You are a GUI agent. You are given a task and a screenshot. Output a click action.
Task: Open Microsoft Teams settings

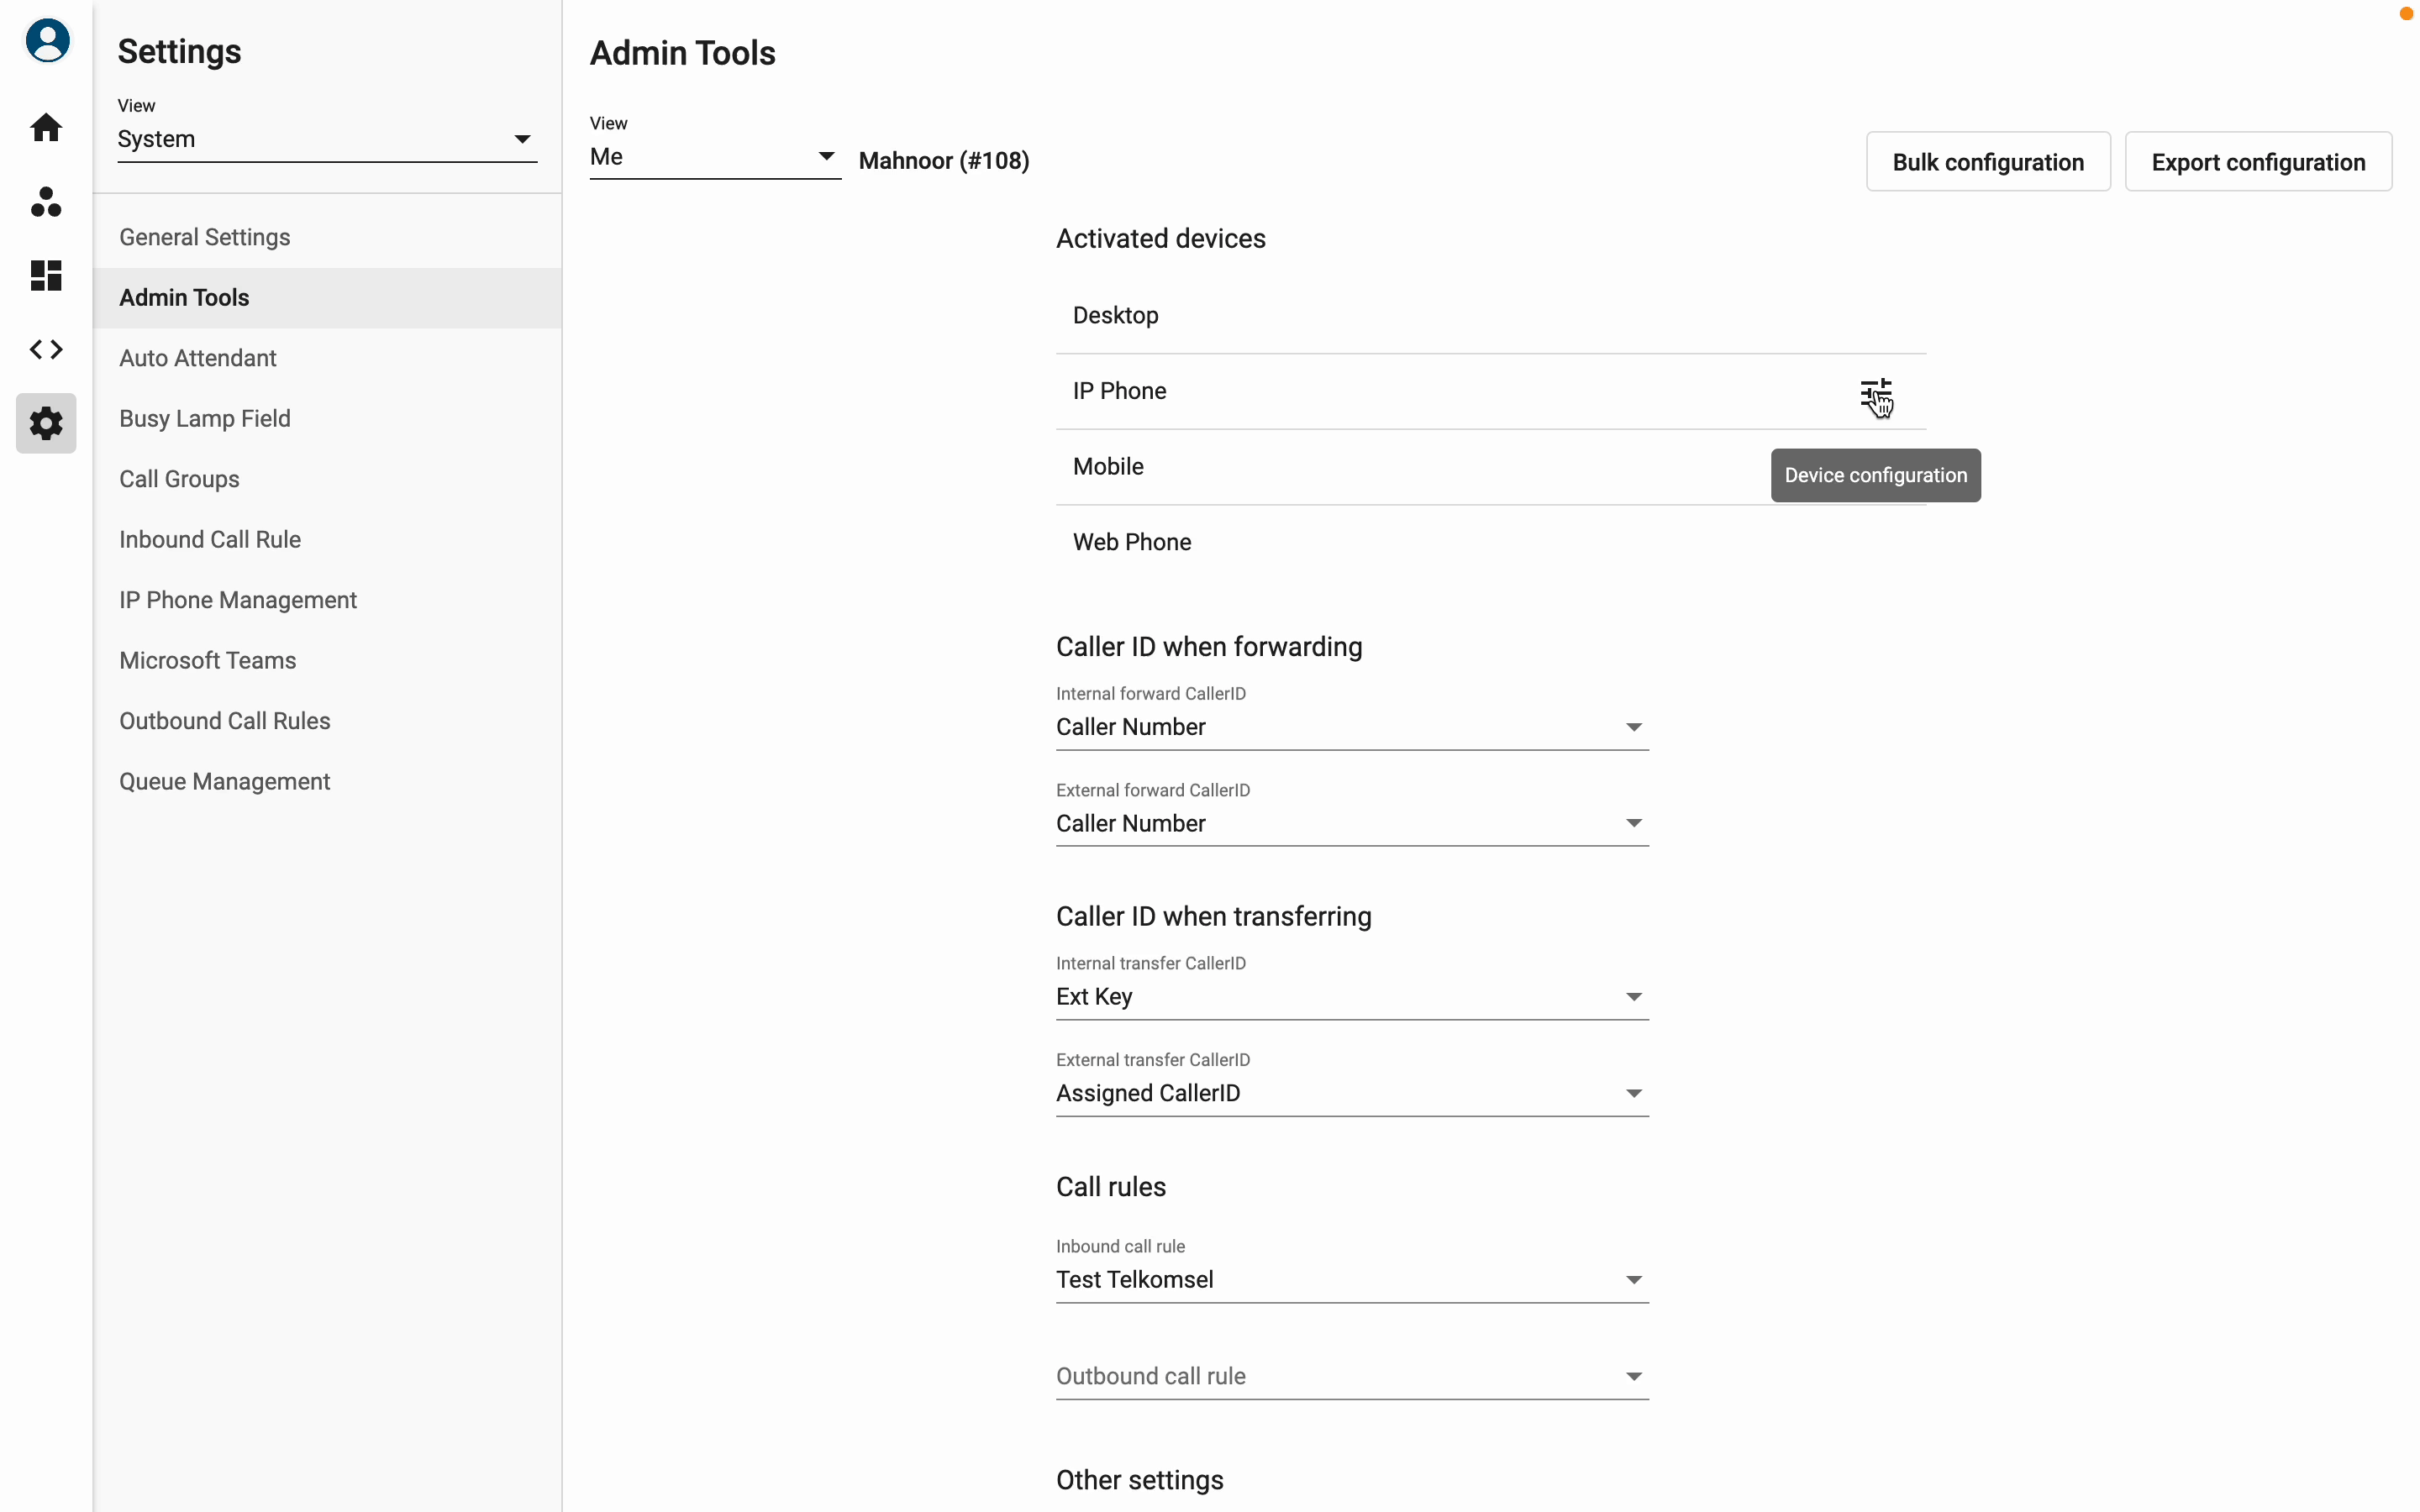208,660
